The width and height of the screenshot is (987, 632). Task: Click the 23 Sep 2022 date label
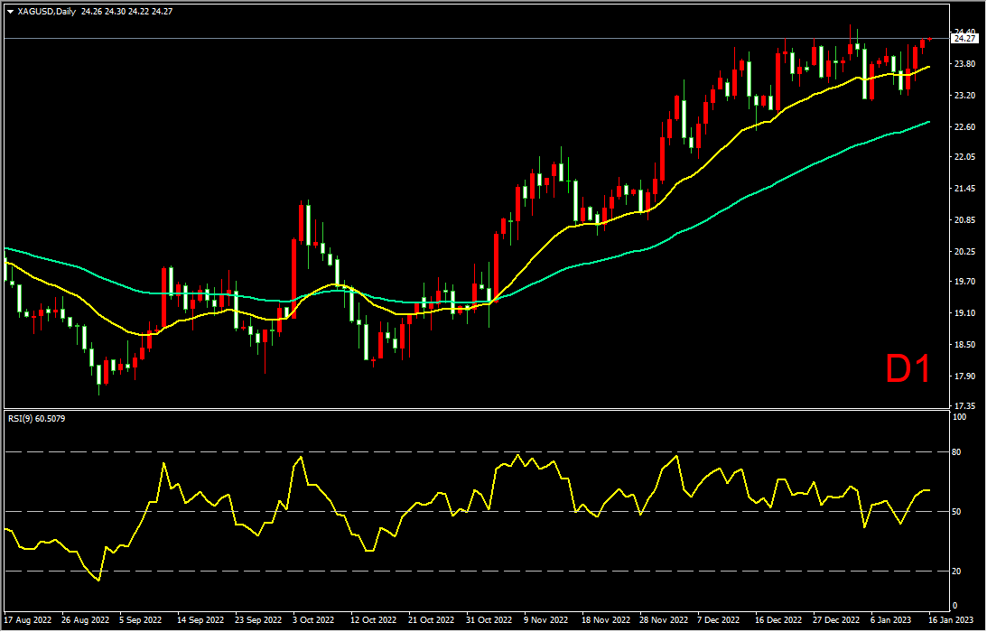pos(258,619)
